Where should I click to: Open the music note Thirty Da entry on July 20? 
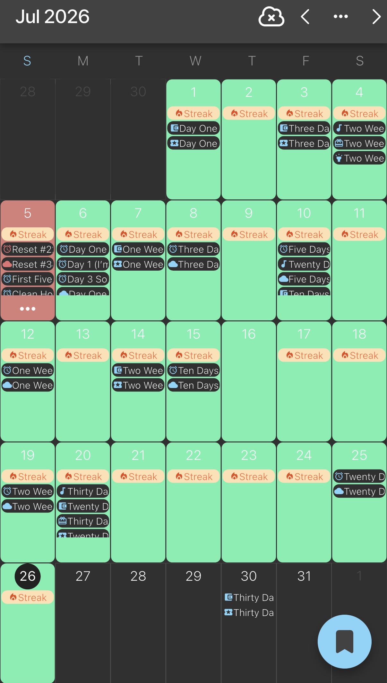tap(83, 491)
